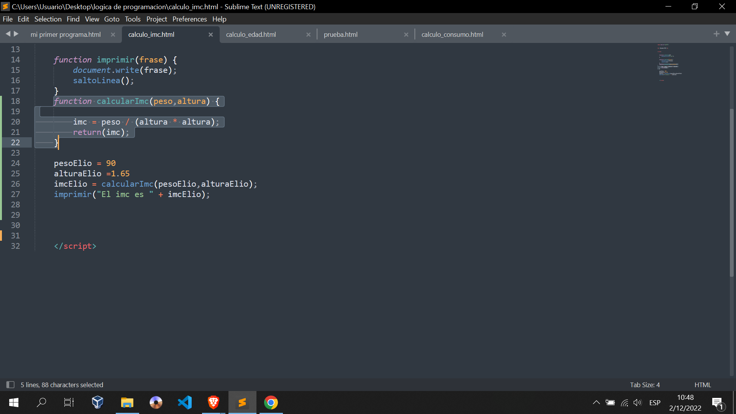Check battery status icon
The width and height of the screenshot is (736, 414).
click(610, 402)
